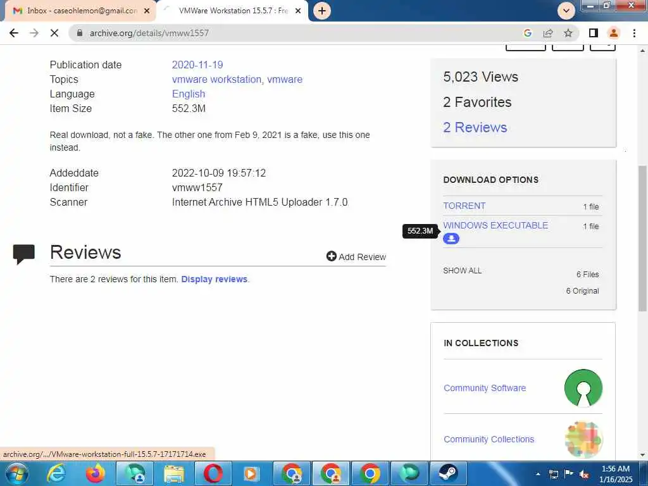
Task: Open the Windows Start button
Action: click(16, 473)
